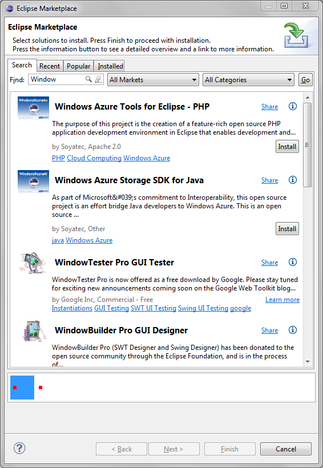The image size is (323, 468).
Task: Switch to the Recent tab
Action: point(50,66)
